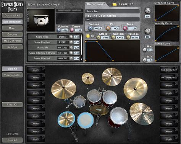Click the circle icon on Kick DW Hard 22 slot
181x144 pixels.
pos(176,68)
